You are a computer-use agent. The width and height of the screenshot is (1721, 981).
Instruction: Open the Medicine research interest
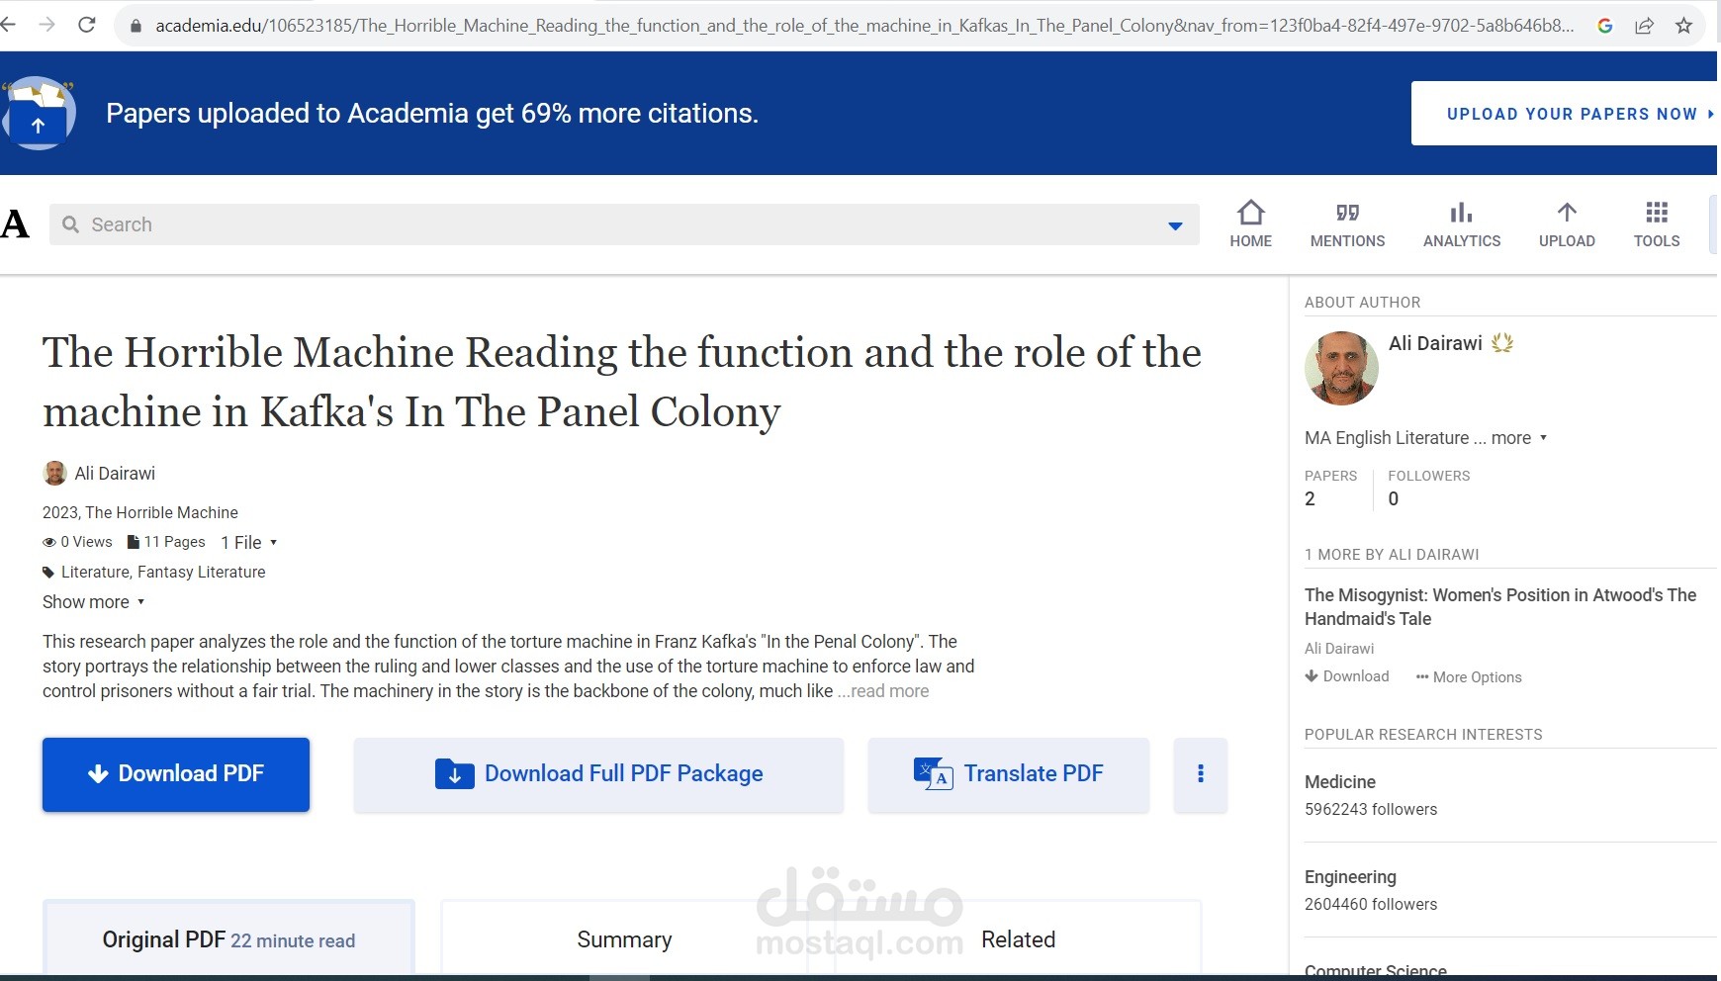[x=1340, y=782]
